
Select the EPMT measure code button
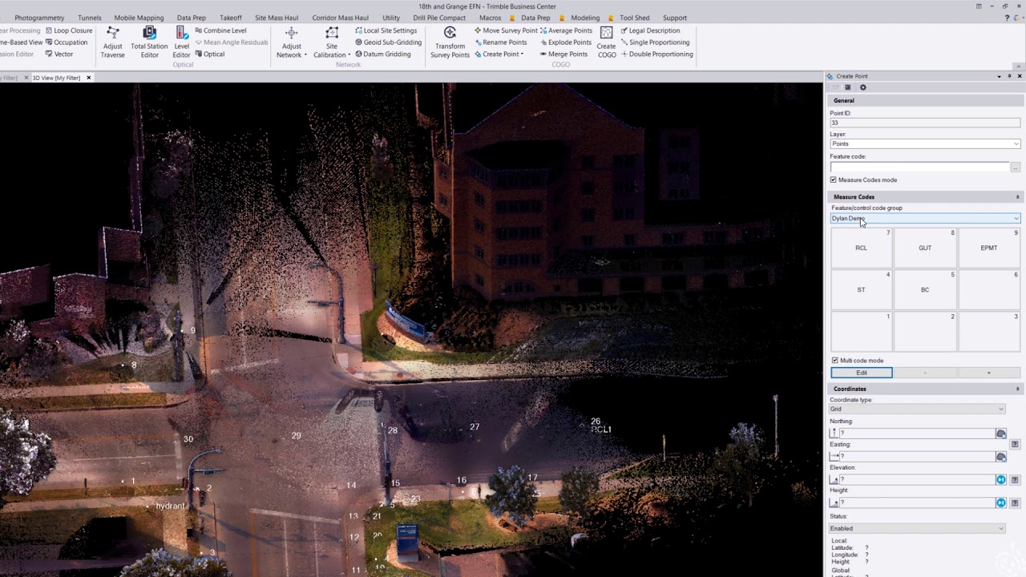point(989,248)
